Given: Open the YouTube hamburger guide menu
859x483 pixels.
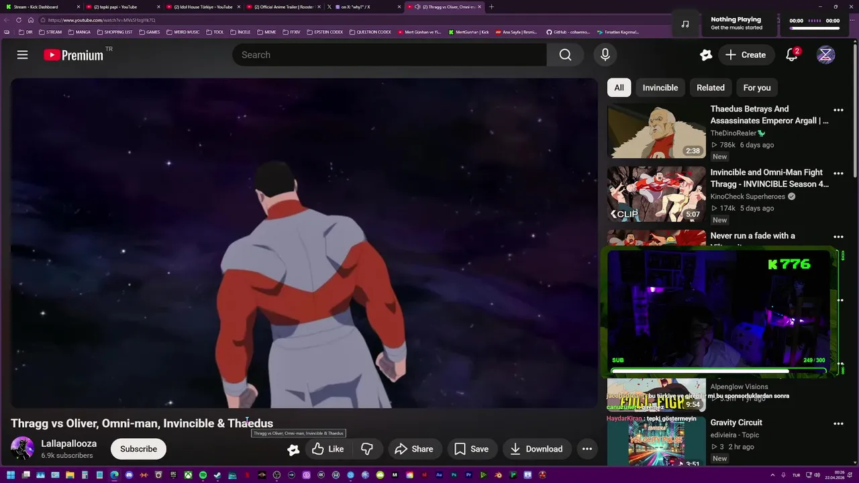Looking at the screenshot, I should (x=22, y=55).
